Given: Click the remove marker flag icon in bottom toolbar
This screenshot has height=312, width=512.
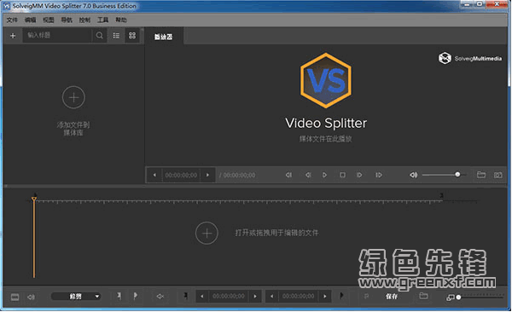Looking at the screenshot, I should click(135, 296).
